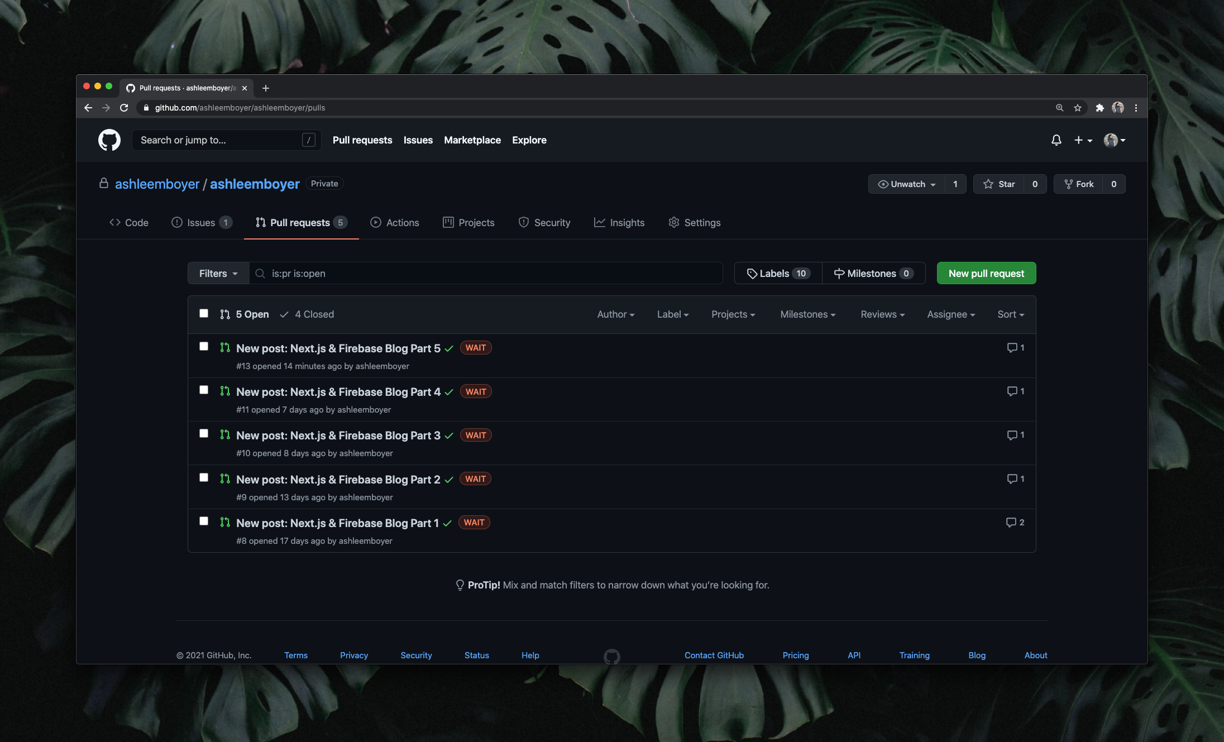Click the fork icon next to Fork count
Image resolution: width=1224 pixels, height=742 pixels.
(x=1068, y=184)
